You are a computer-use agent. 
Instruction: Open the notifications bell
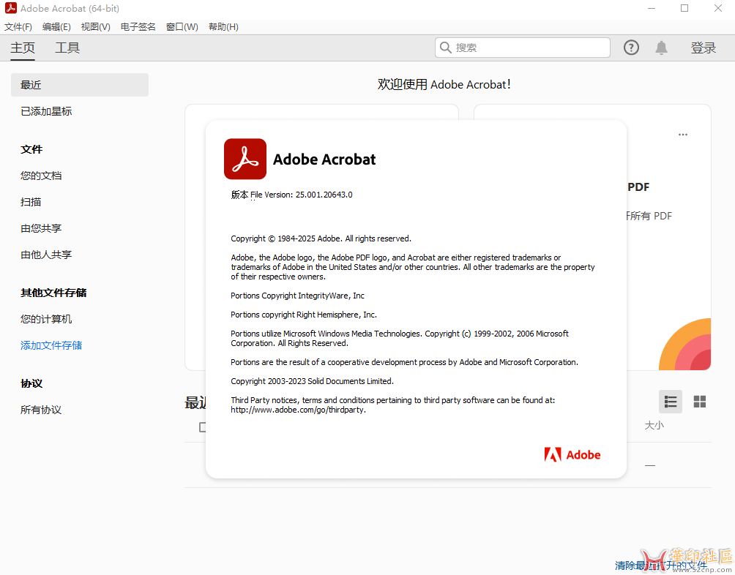[x=661, y=48]
